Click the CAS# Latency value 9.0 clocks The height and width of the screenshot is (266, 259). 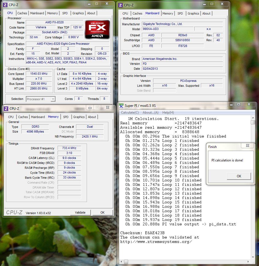tap(69, 158)
